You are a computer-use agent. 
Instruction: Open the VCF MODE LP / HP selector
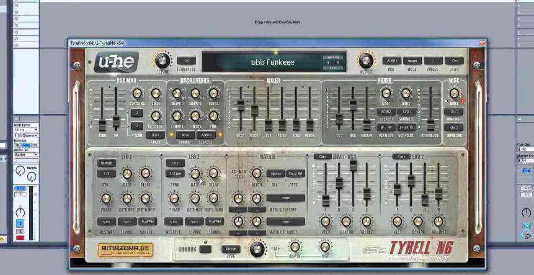[386, 127]
